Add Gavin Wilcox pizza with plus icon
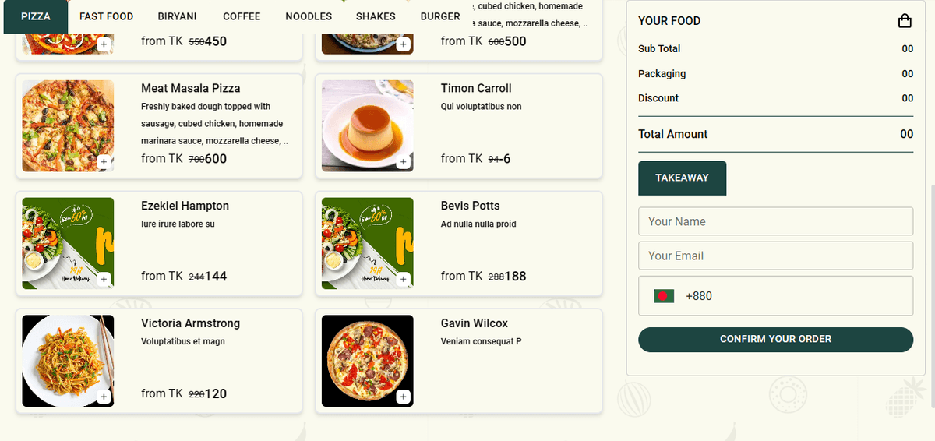935x441 pixels. tap(403, 397)
